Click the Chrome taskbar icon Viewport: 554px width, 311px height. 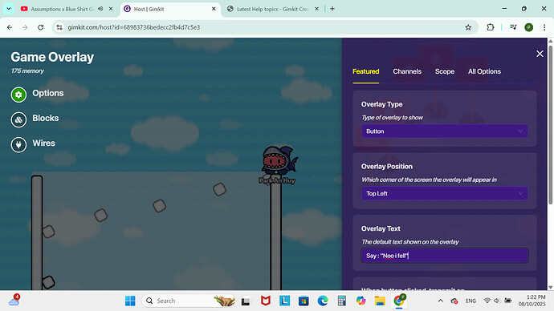[x=399, y=301]
